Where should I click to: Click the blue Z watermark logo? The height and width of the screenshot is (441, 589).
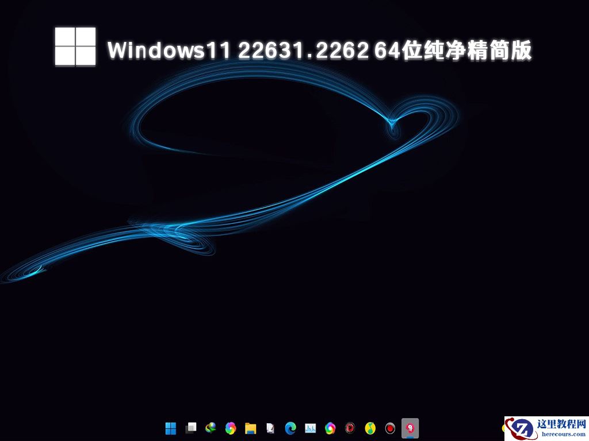pyautogui.click(x=522, y=428)
